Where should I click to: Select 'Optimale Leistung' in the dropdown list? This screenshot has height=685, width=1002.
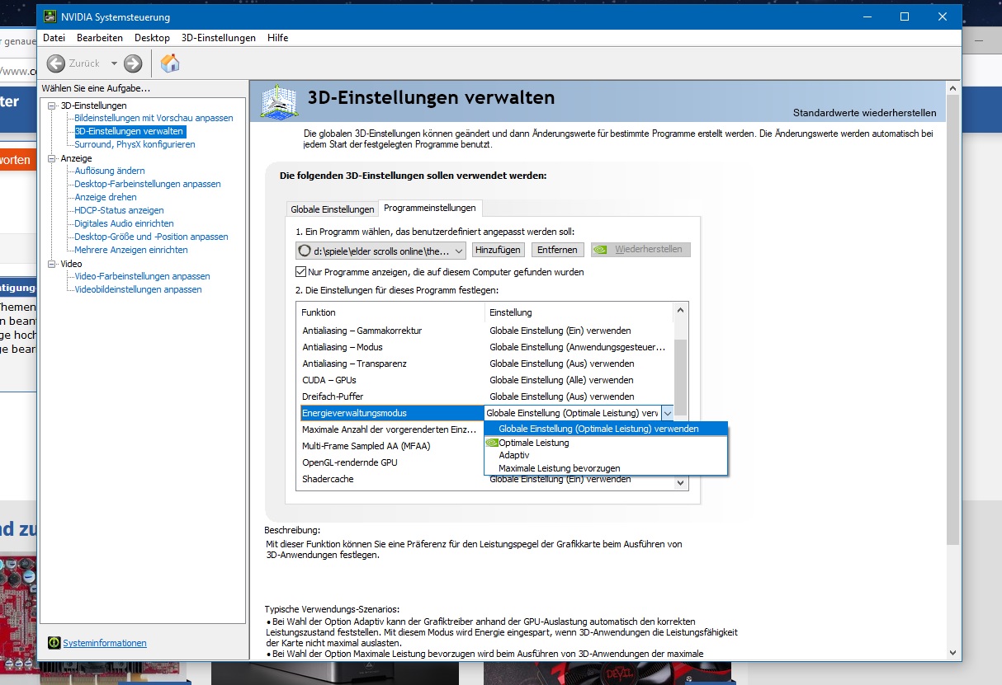533,443
